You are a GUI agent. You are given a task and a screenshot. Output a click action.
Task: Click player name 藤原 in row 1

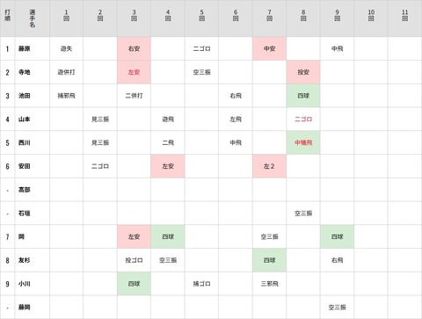[x=25, y=48]
